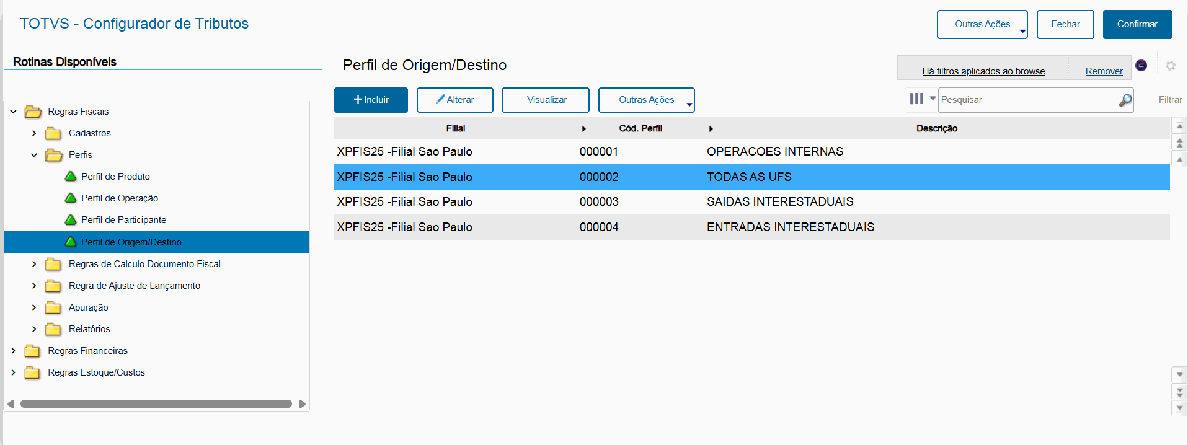Open the gear settings icon beside the filter bar
1188x445 pixels.
click(x=1171, y=66)
